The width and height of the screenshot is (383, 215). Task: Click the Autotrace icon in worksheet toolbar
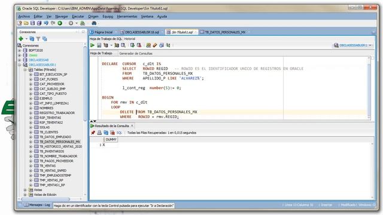tap(117, 45)
